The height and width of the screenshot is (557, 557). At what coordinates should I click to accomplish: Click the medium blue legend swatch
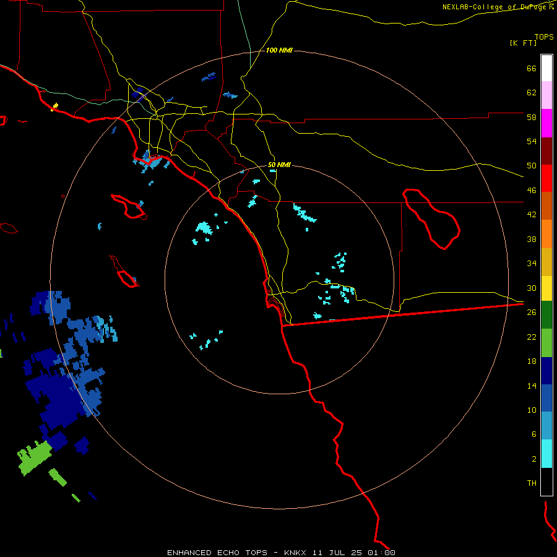546,398
